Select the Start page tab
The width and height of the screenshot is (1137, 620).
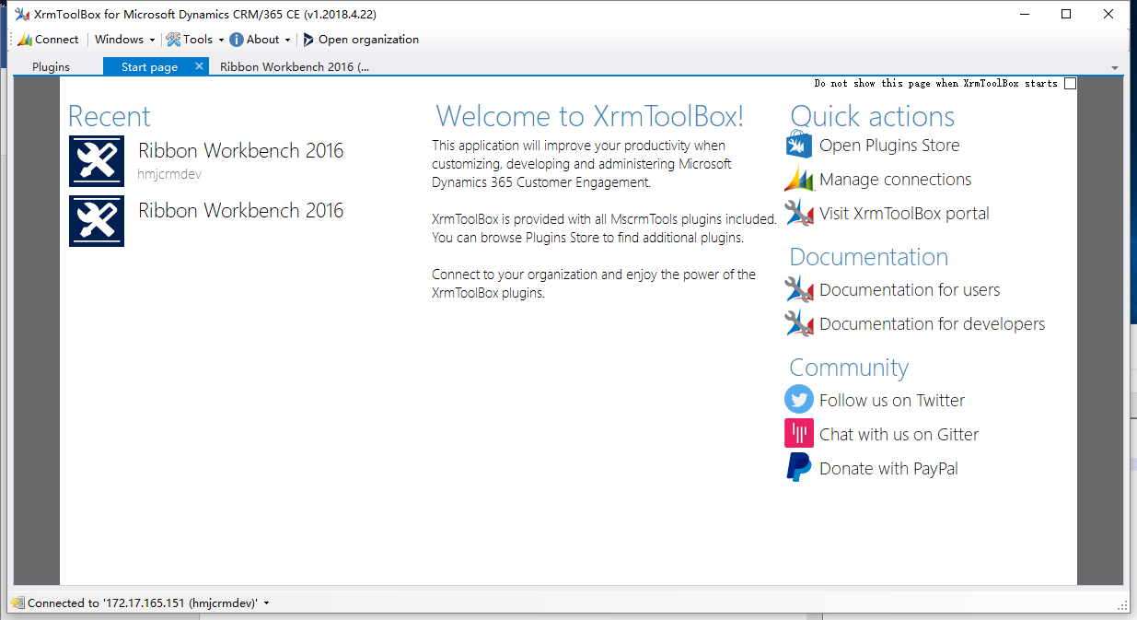tap(149, 67)
